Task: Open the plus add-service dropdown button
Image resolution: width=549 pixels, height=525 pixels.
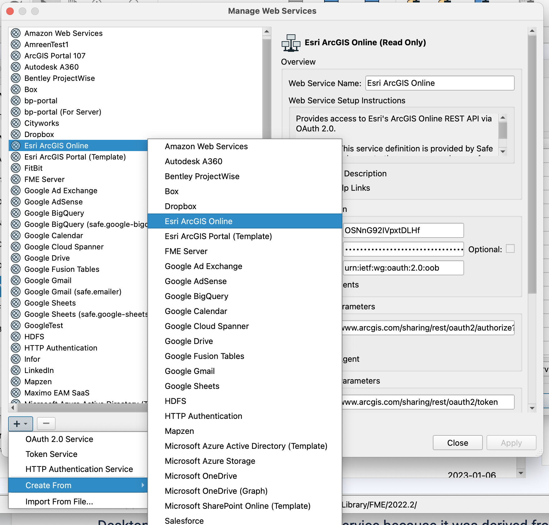Action: [21, 424]
